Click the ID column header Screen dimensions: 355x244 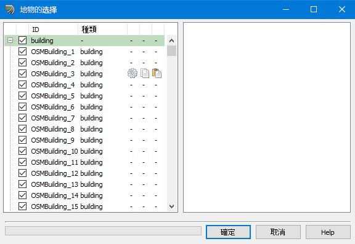[53, 30]
